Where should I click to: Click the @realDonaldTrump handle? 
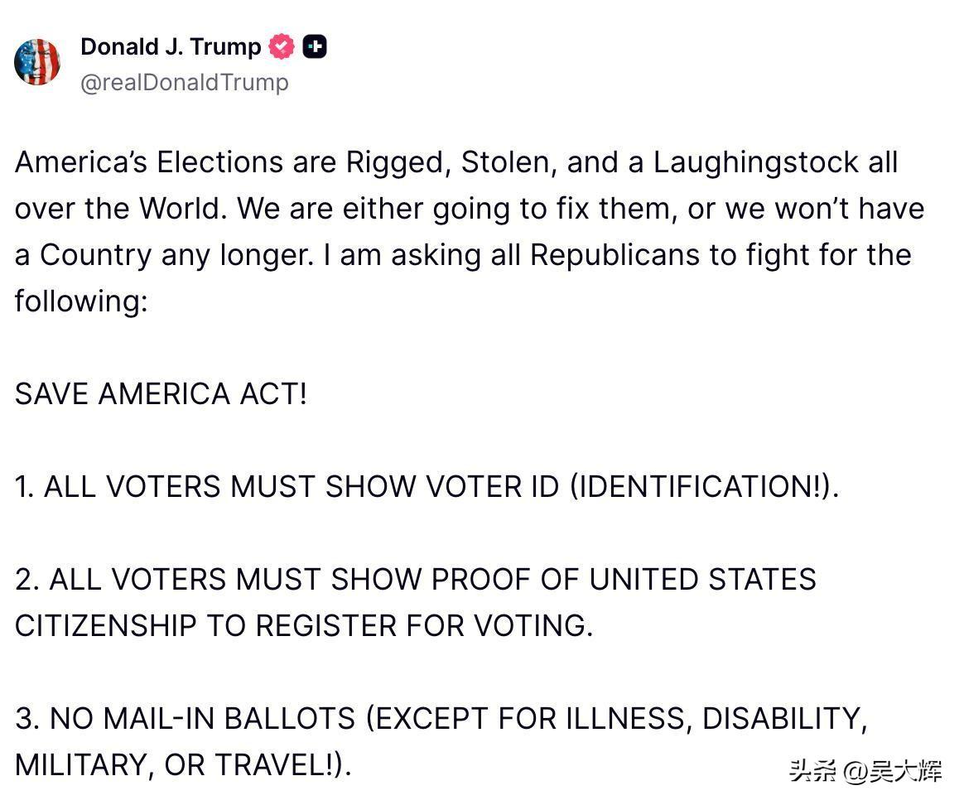click(x=184, y=83)
